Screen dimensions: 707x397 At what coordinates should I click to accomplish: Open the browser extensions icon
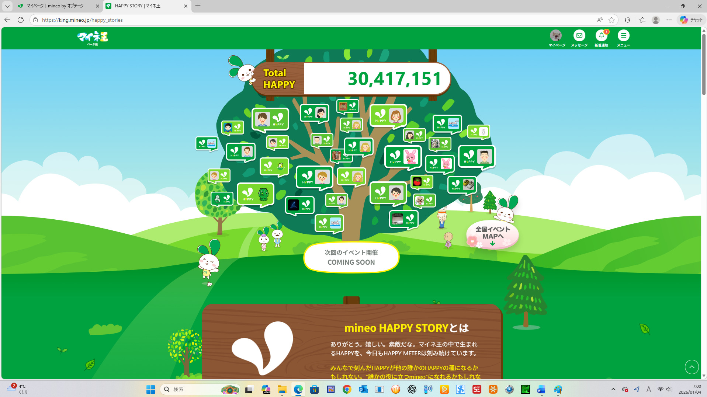[x=627, y=20]
